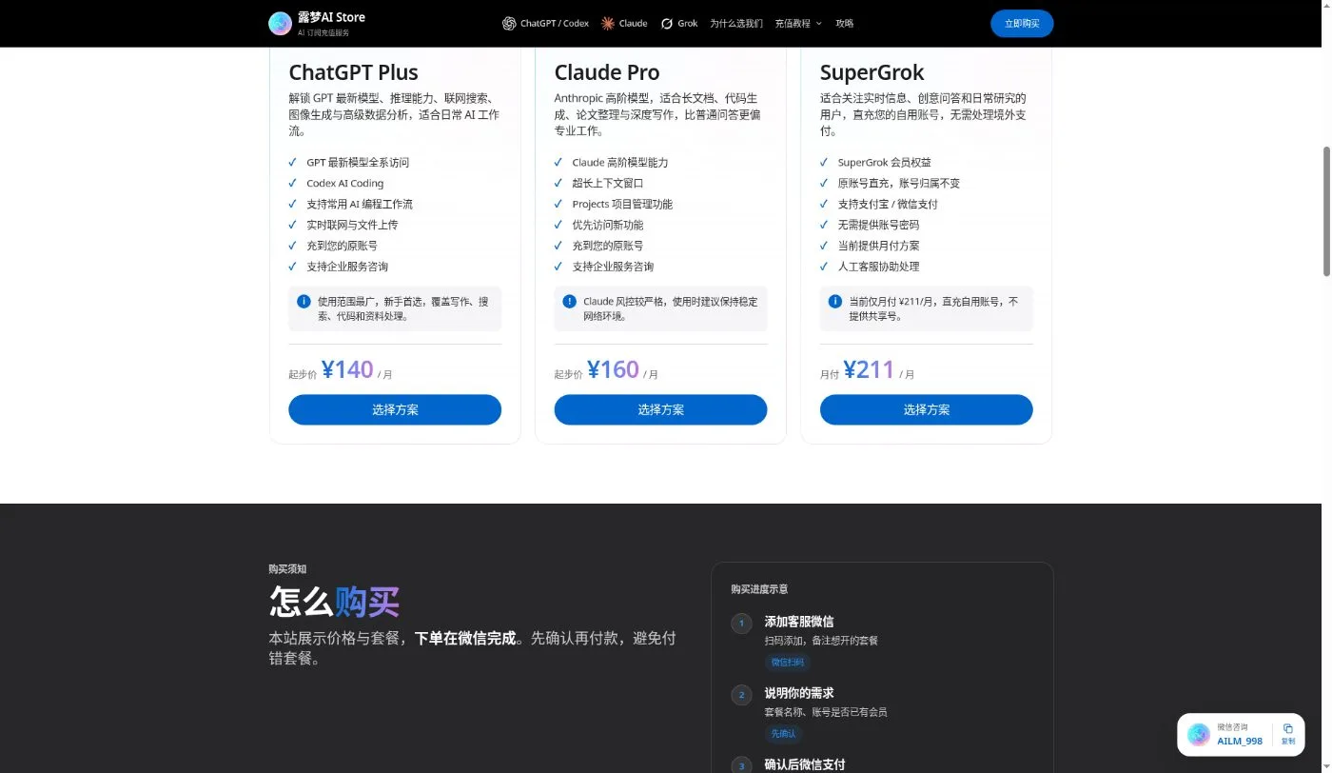Click the ¥140 price text
Viewport: 1332px width, 773px height.
[347, 369]
